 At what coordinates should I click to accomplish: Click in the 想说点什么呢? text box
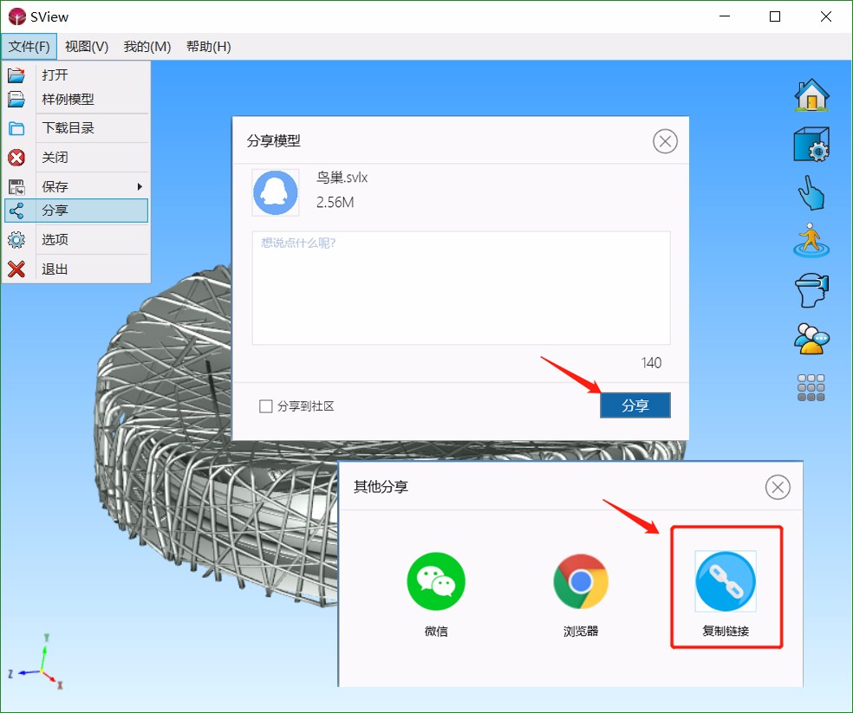(x=461, y=288)
